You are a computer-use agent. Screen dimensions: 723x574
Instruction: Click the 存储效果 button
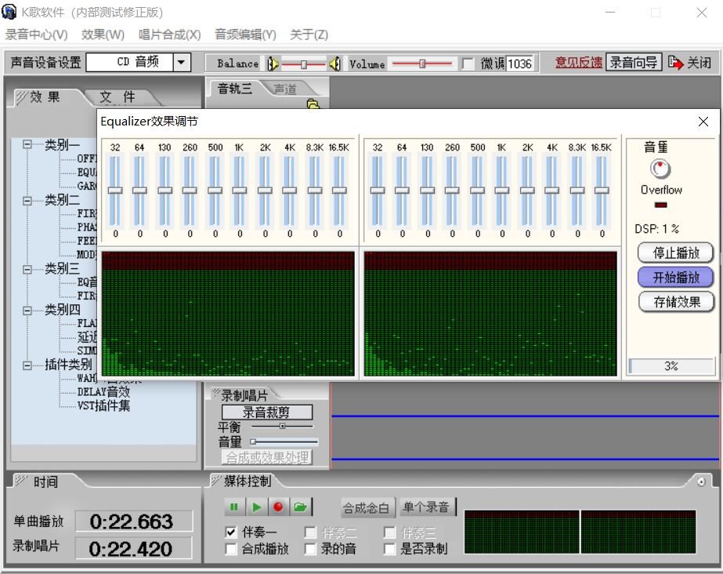coord(676,302)
